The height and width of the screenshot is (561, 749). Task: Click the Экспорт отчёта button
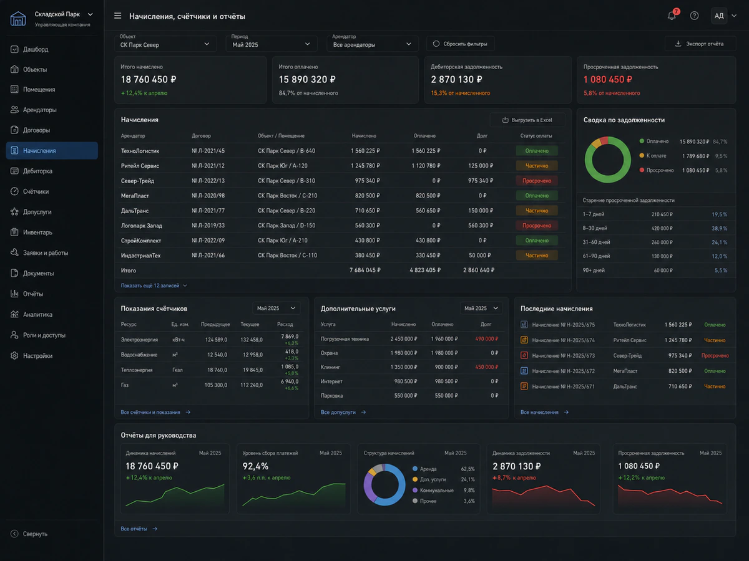pos(700,44)
